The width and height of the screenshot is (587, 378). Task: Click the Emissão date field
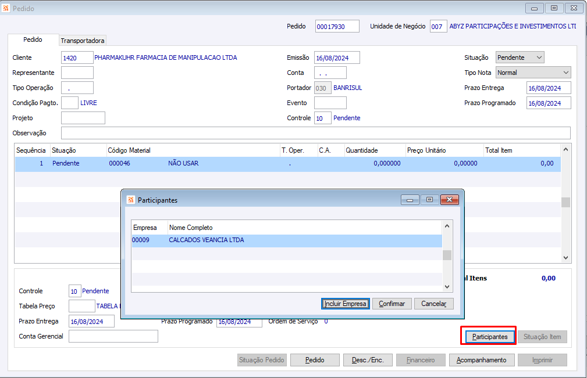point(337,57)
